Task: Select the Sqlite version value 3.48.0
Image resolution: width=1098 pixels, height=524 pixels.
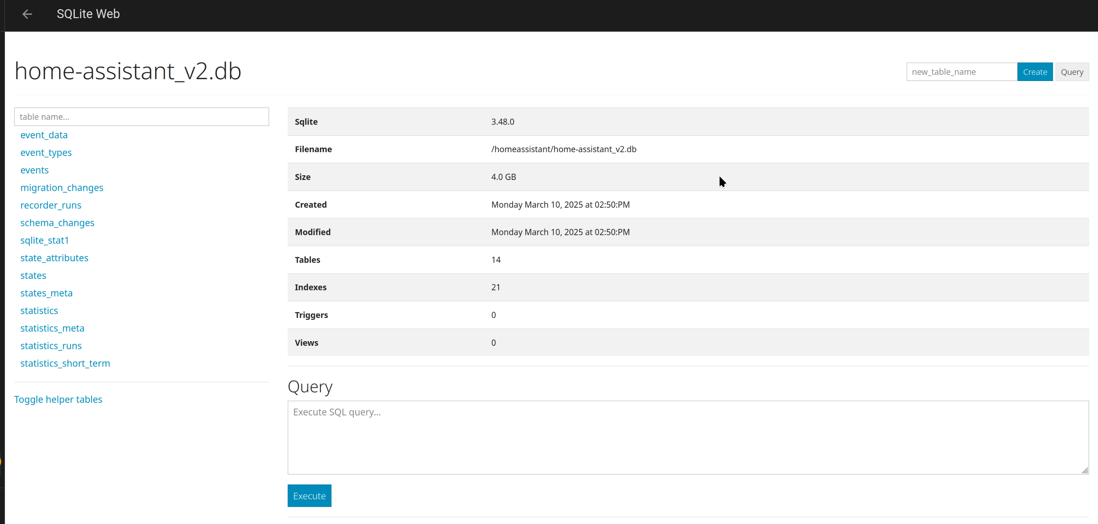Action: pyautogui.click(x=502, y=121)
